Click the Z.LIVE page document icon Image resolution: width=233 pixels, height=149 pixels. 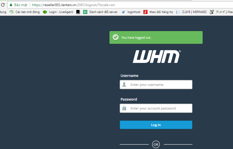pos(178,12)
